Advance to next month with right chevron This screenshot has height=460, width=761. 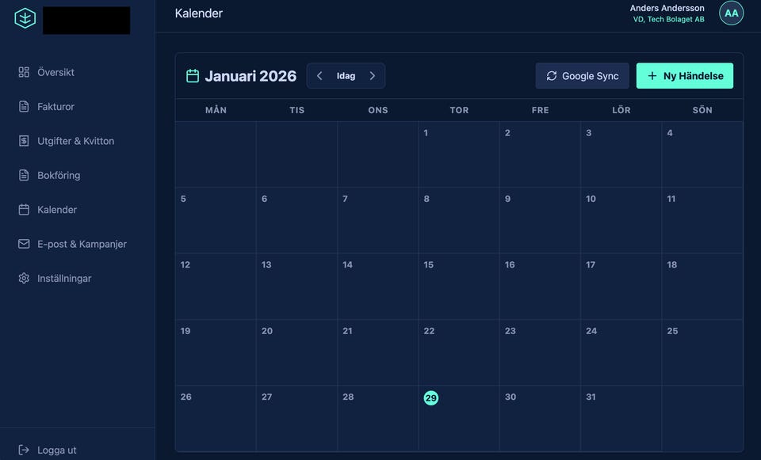372,76
